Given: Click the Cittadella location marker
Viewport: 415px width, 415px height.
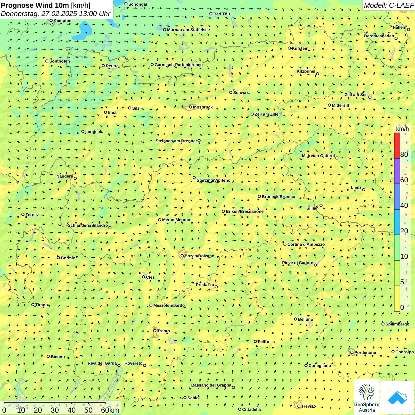Looking at the screenshot, I should 240,409.
